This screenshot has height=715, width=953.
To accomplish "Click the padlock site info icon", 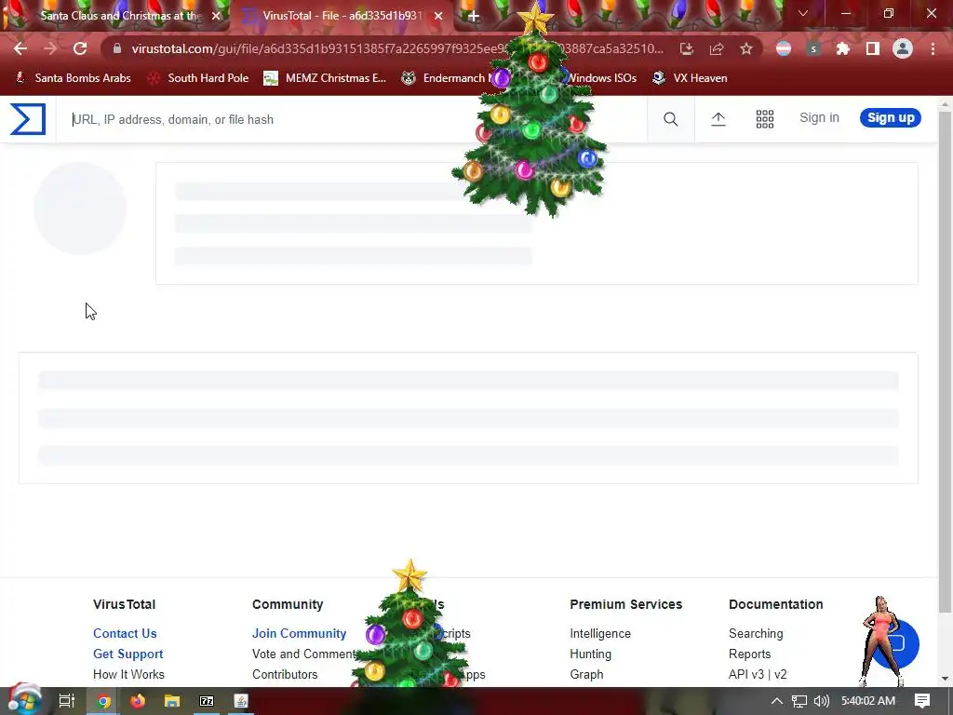I will (117, 48).
